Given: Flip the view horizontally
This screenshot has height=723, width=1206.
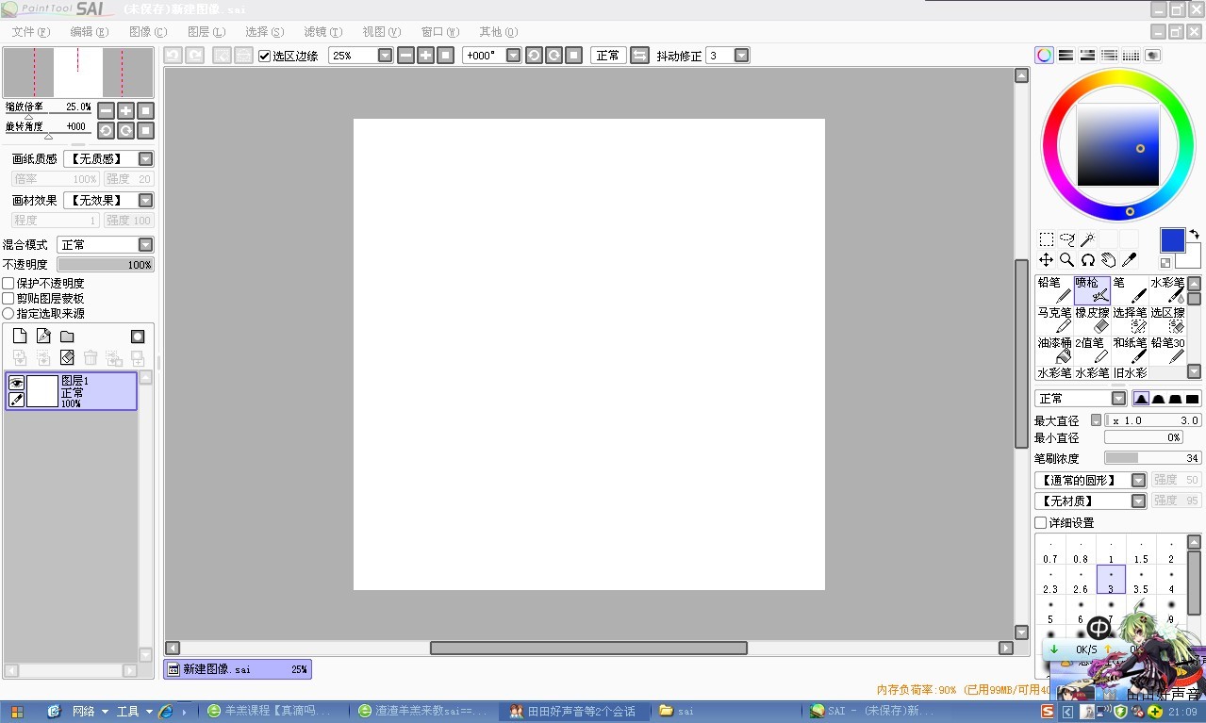Looking at the screenshot, I should pos(639,56).
